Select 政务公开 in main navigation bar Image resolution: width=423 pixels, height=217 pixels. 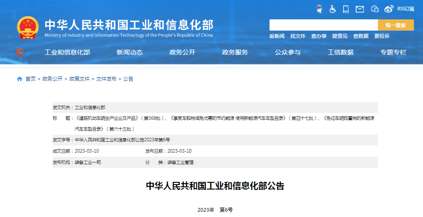[x=182, y=52]
